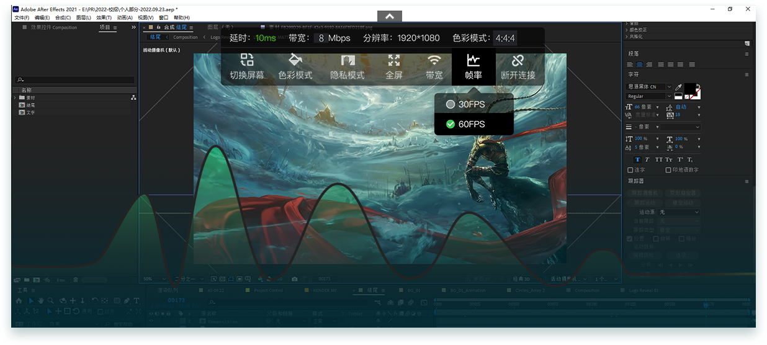Click the Switch Screen (切换屏幕) icon
The height and width of the screenshot is (345, 767).
click(247, 60)
